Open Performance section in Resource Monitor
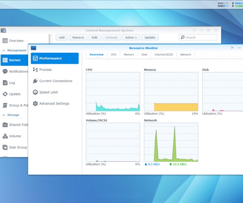This screenshot has height=203, width=243. (54, 58)
